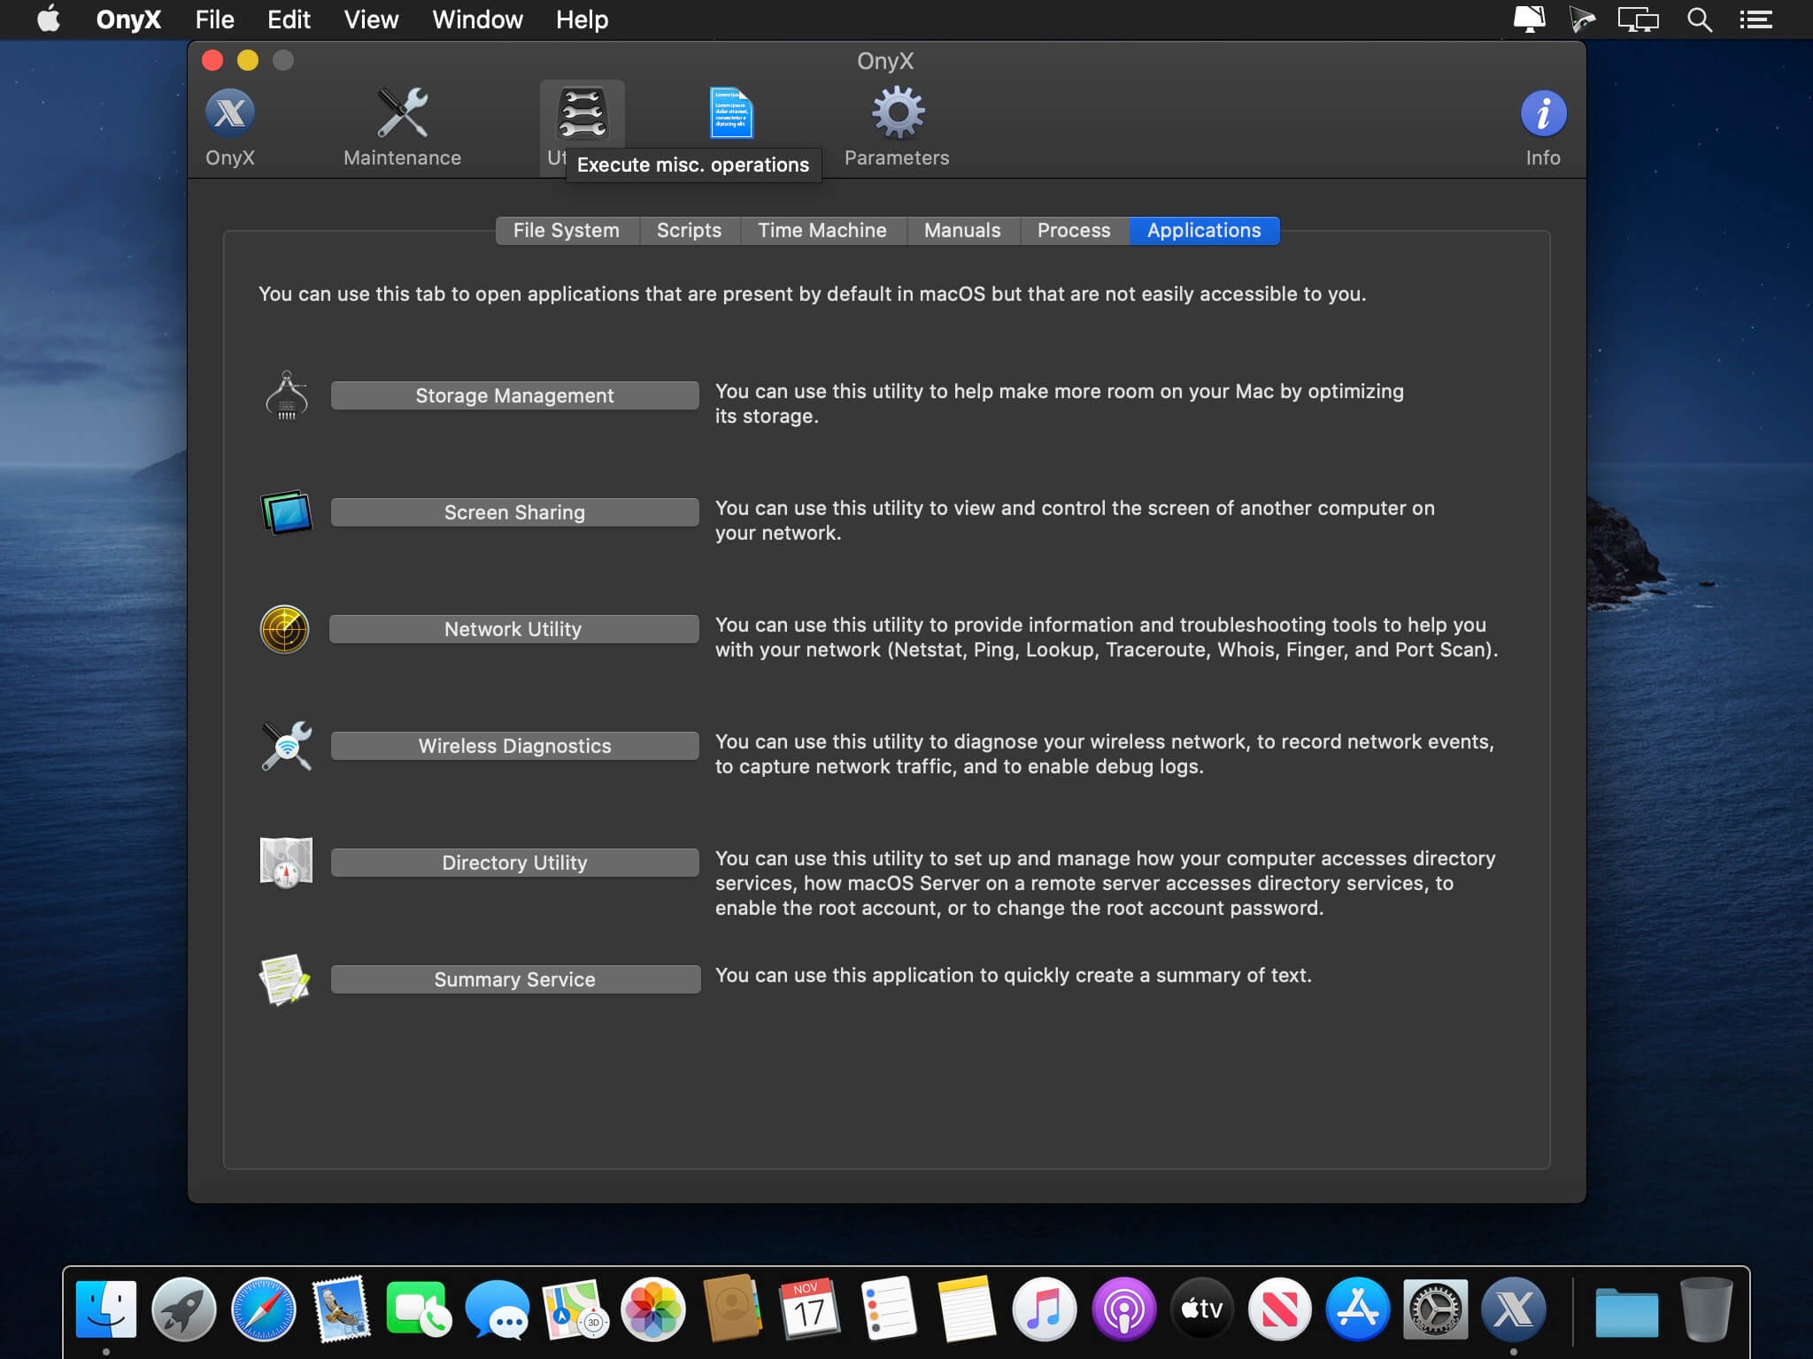1813x1359 pixels.
Task: Open Reminders from the Dock
Action: click(888, 1309)
